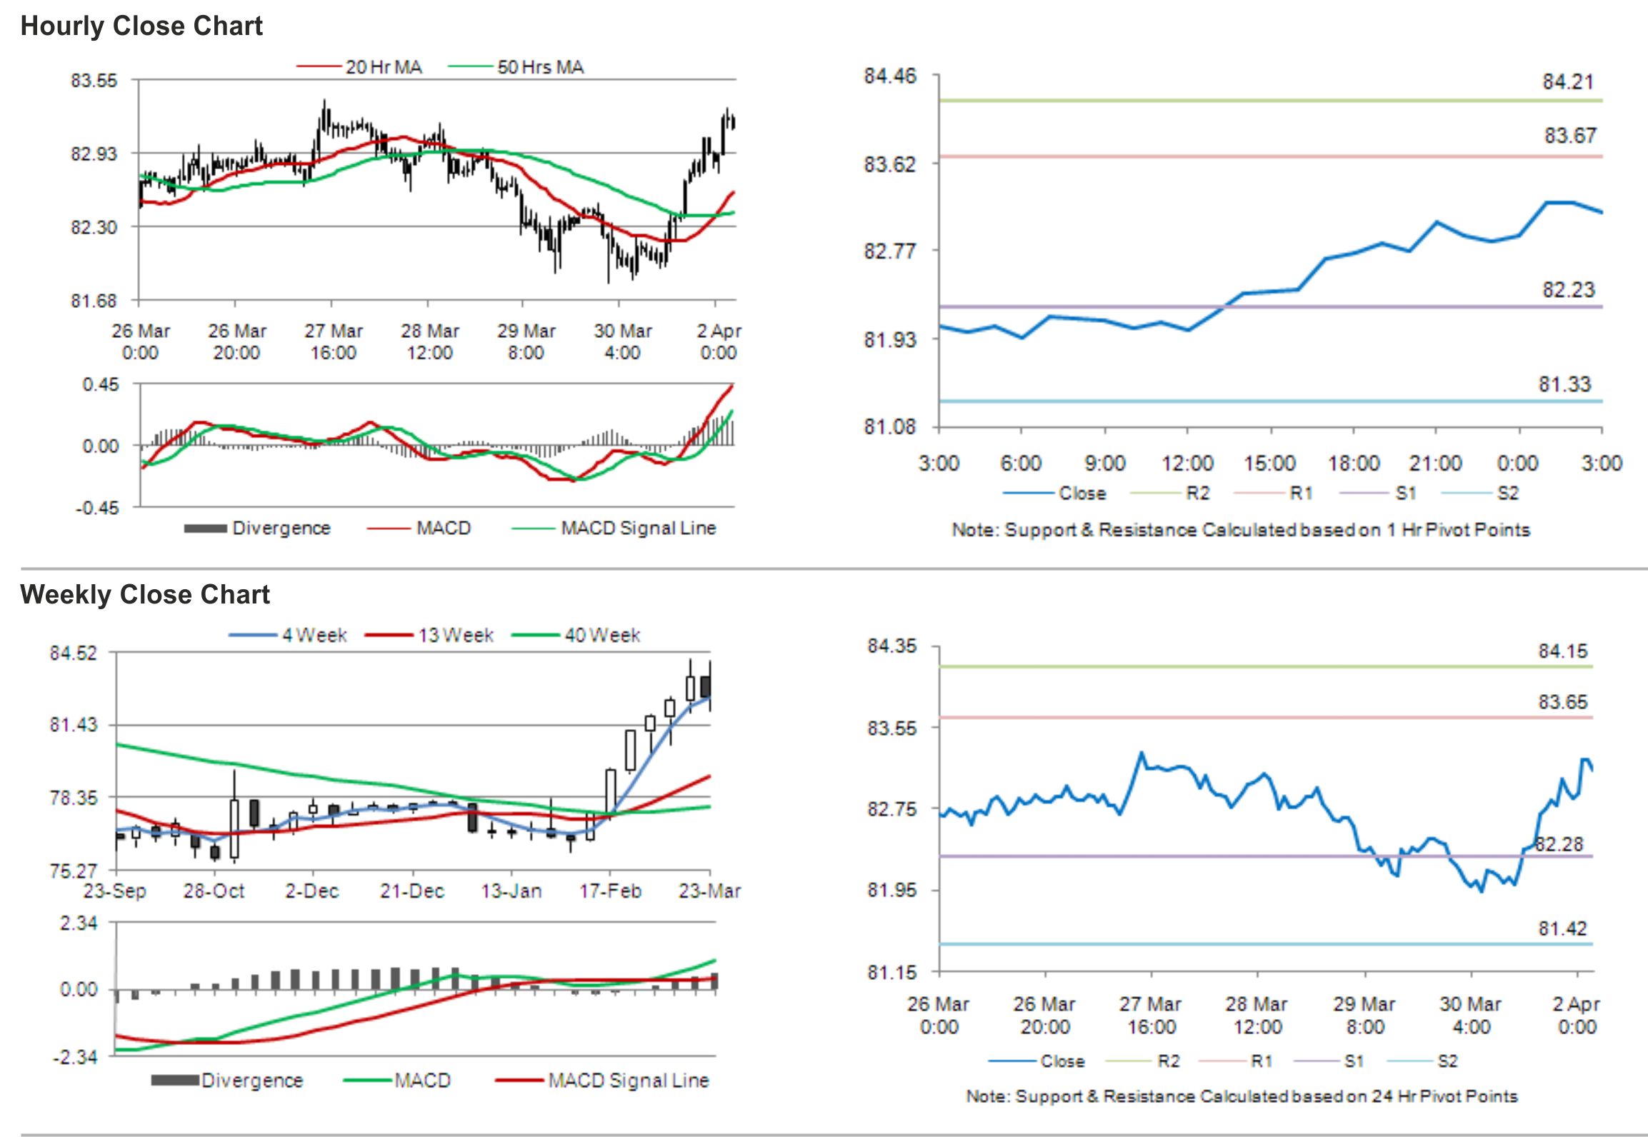Click the 82.77 axis value on pivot chart
Viewport: 1648px width, 1137px height.
(x=890, y=251)
